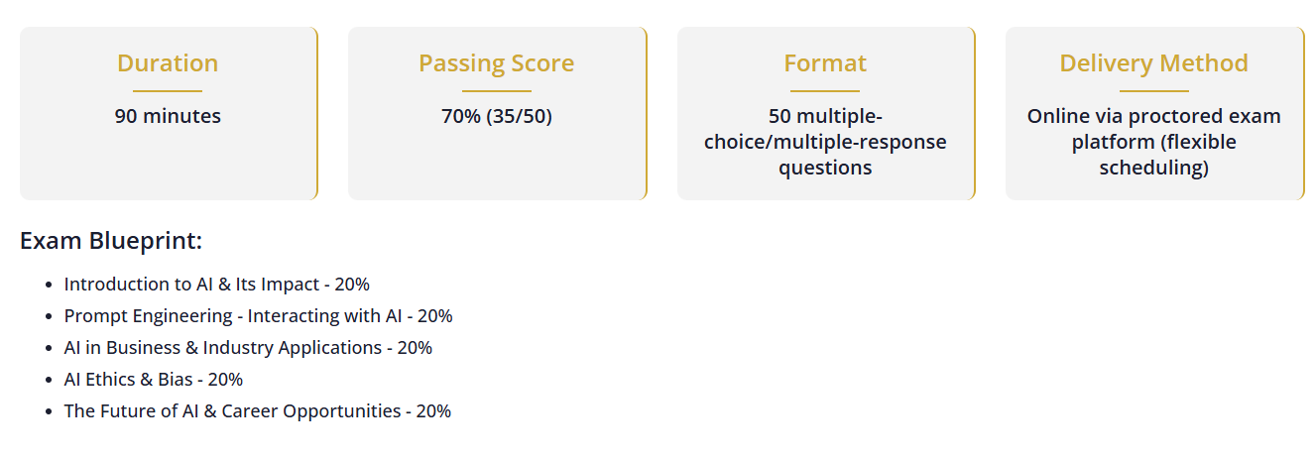Click the Exam Blueprint heading
This screenshot has width=1316, height=460.
click(111, 241)
